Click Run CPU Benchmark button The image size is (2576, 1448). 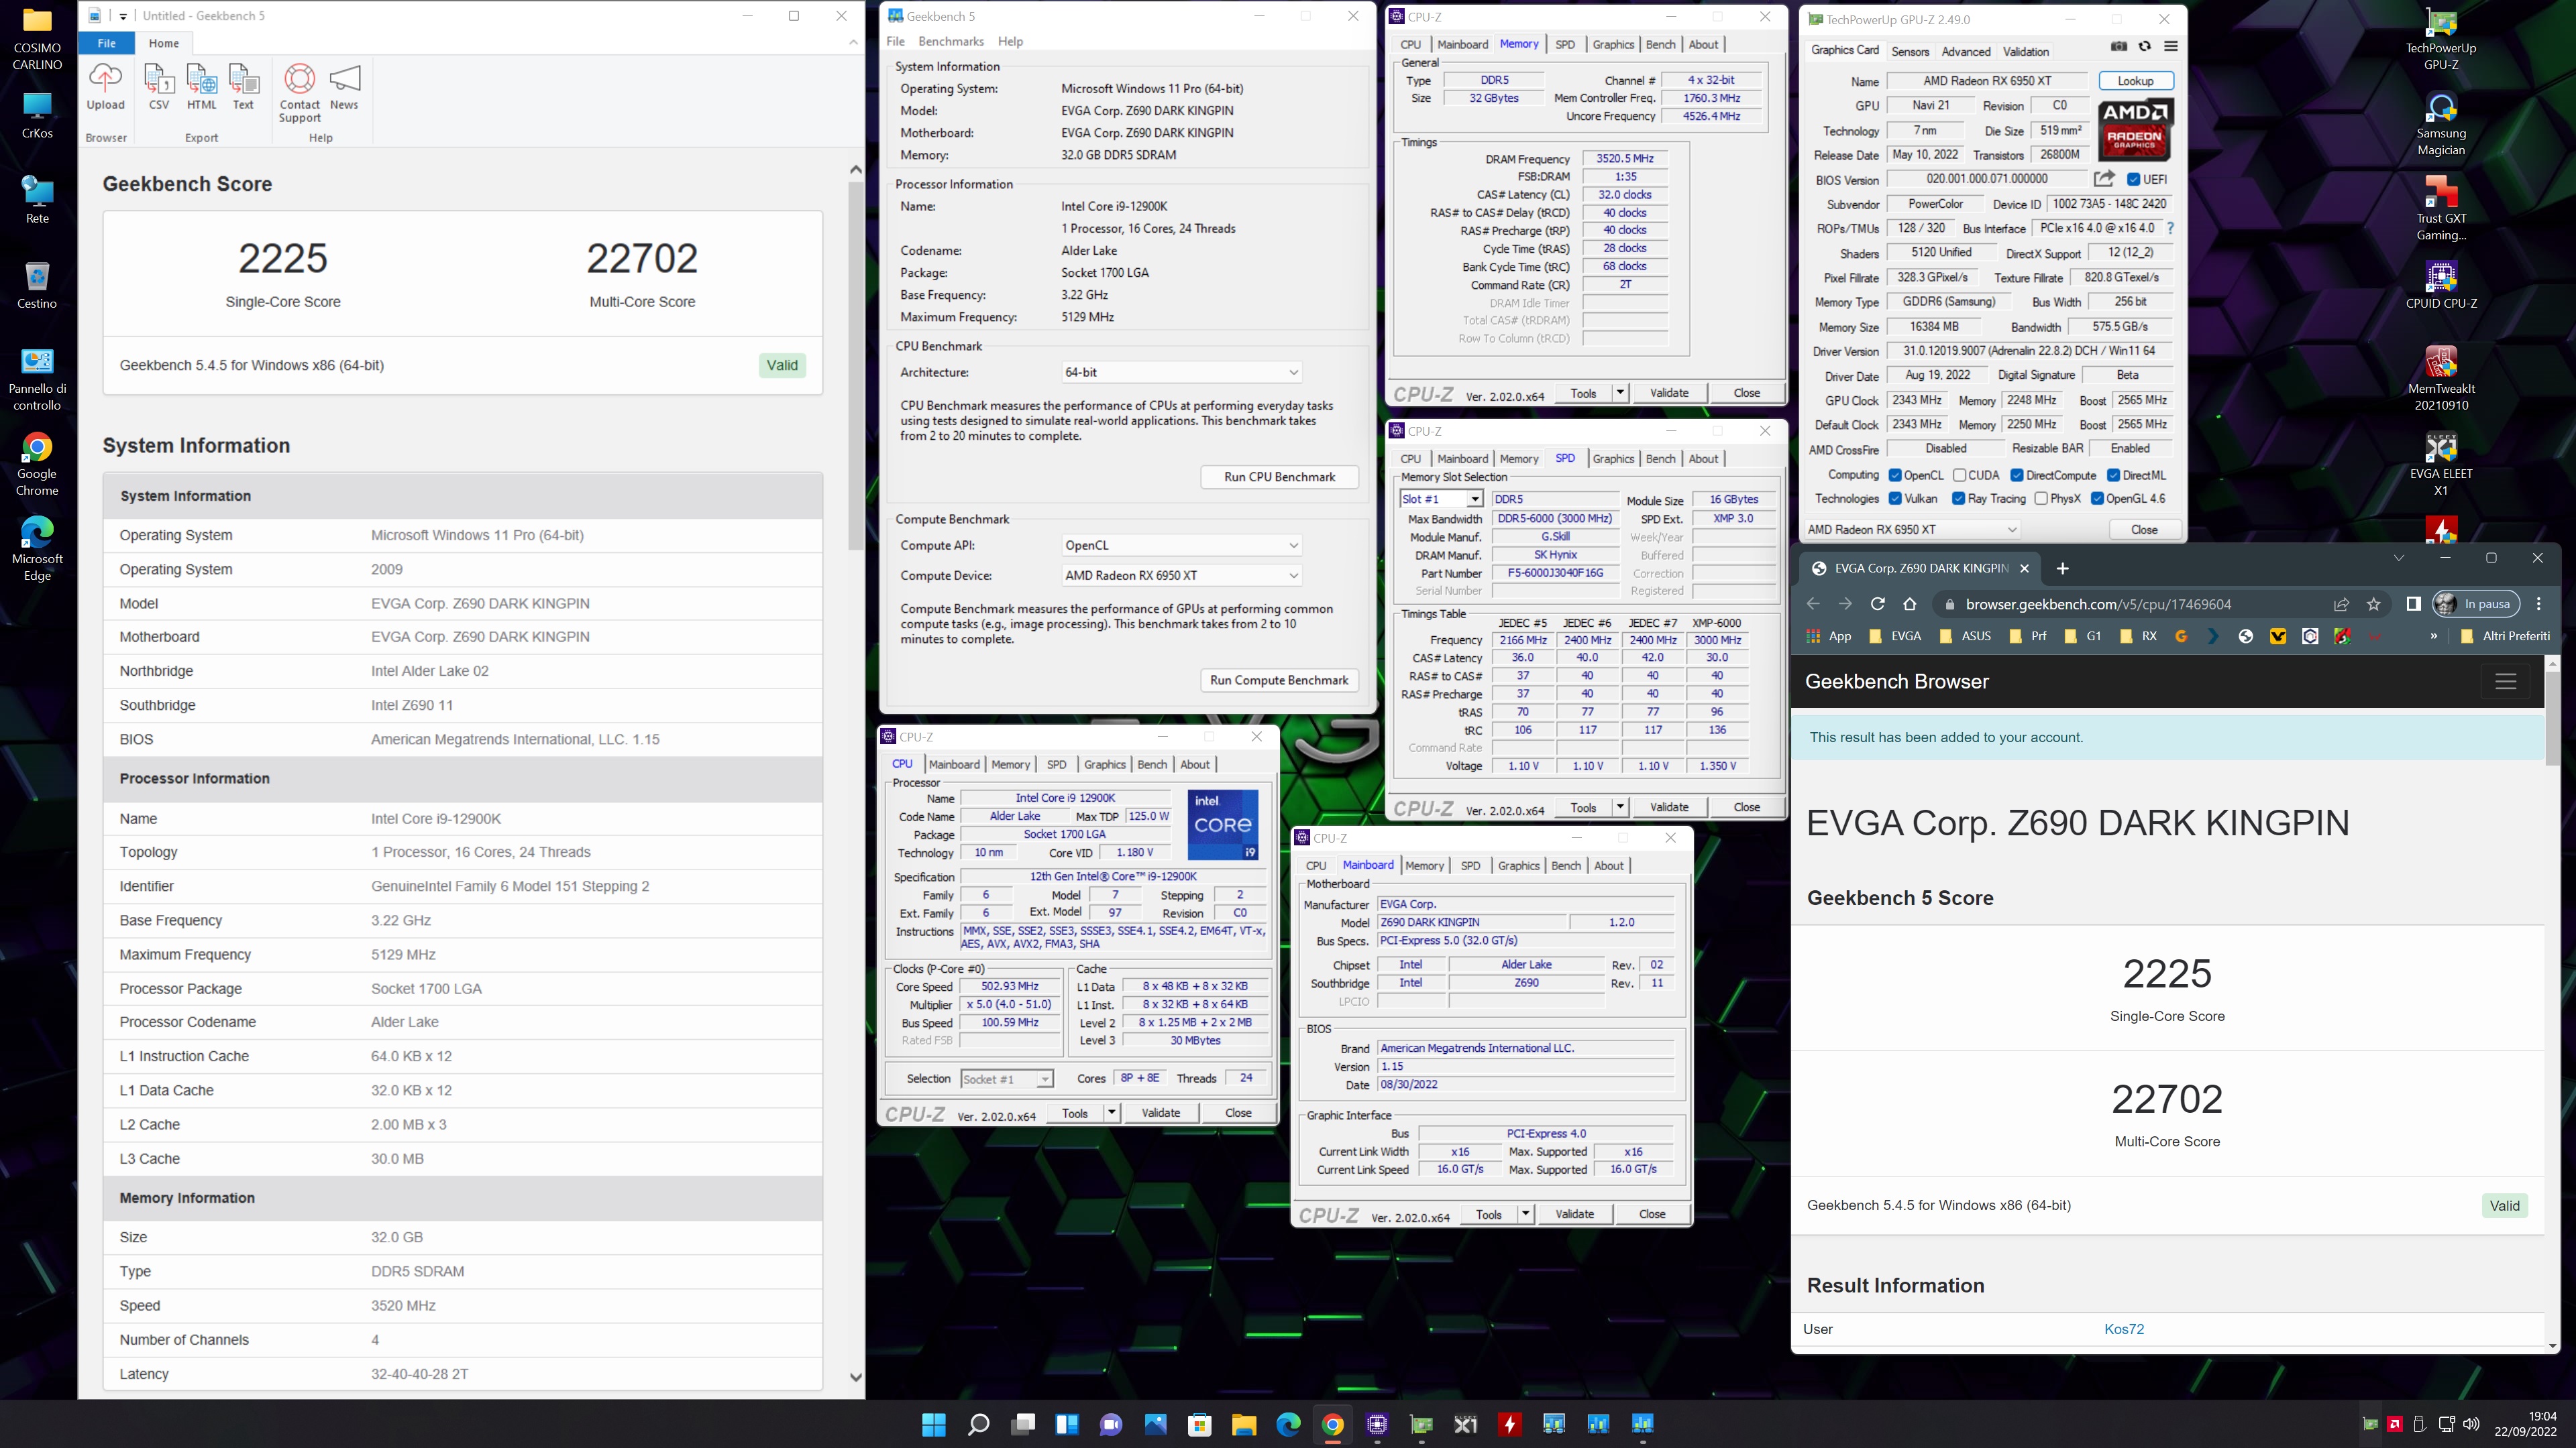(x=1279, y=478)
